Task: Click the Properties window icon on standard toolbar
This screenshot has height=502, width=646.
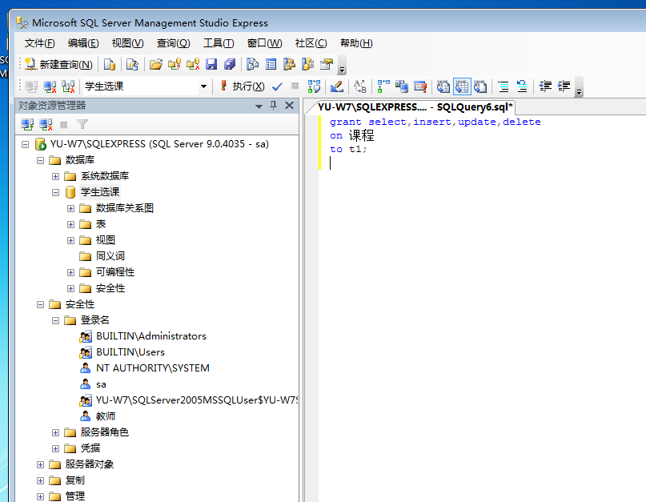Action: 327,64
